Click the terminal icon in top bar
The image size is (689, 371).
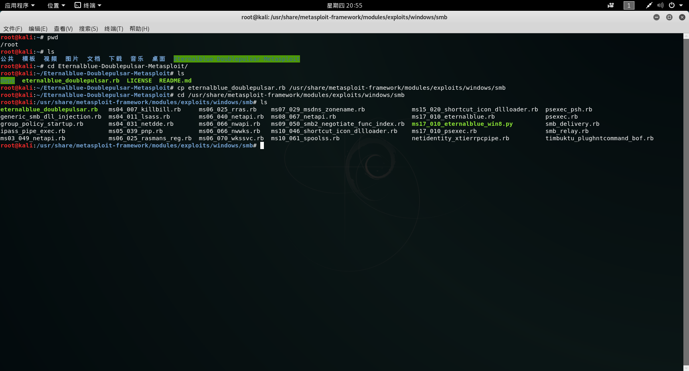point(78,5)
